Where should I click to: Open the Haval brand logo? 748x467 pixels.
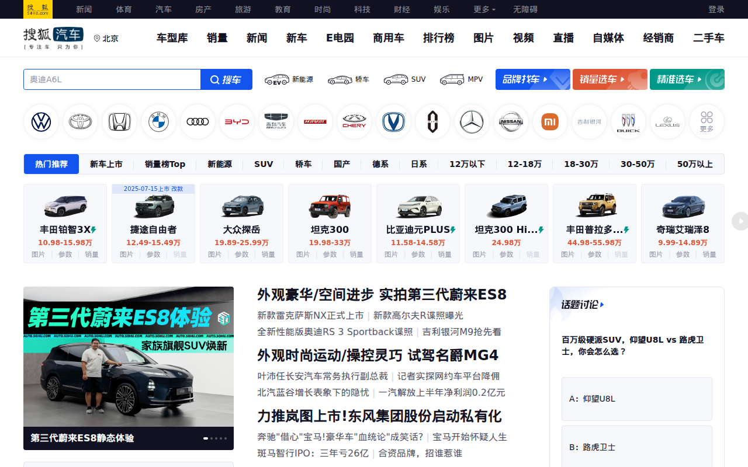(316, 122)
